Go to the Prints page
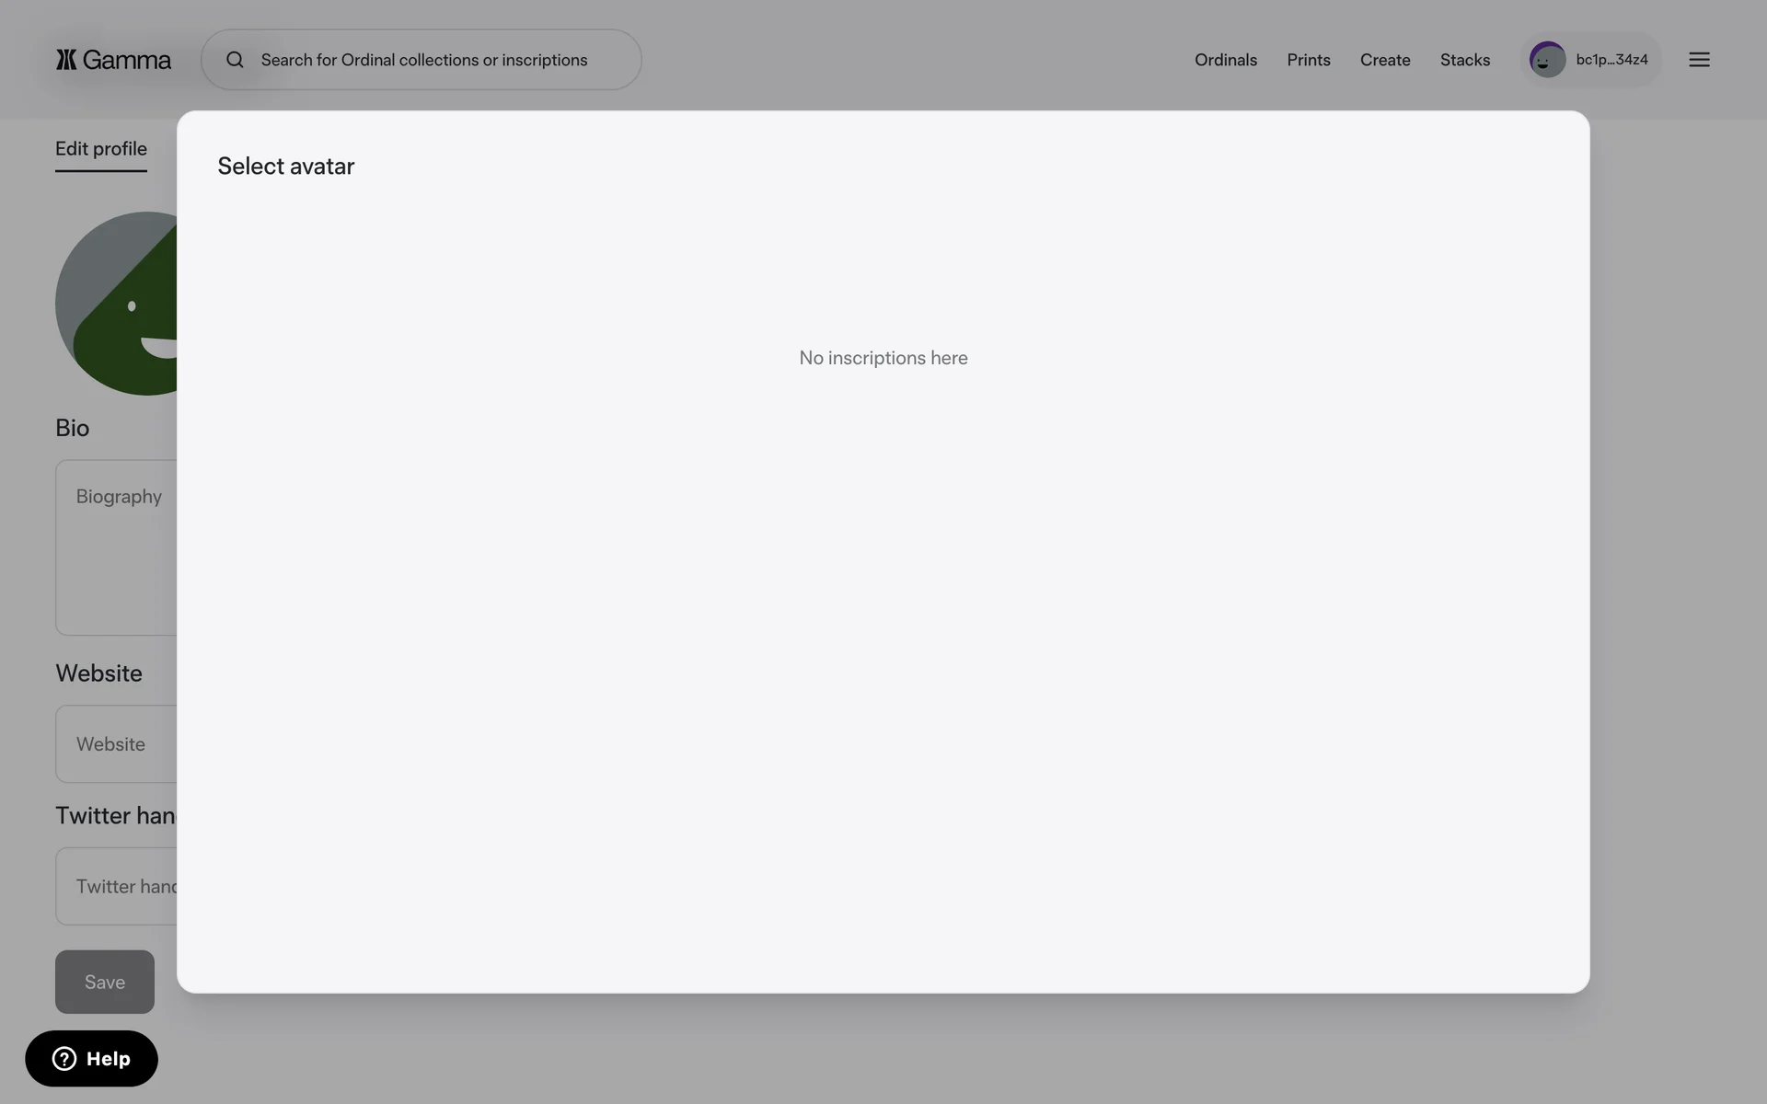Viewport: 1767px width, 1104px height. 1308,60
